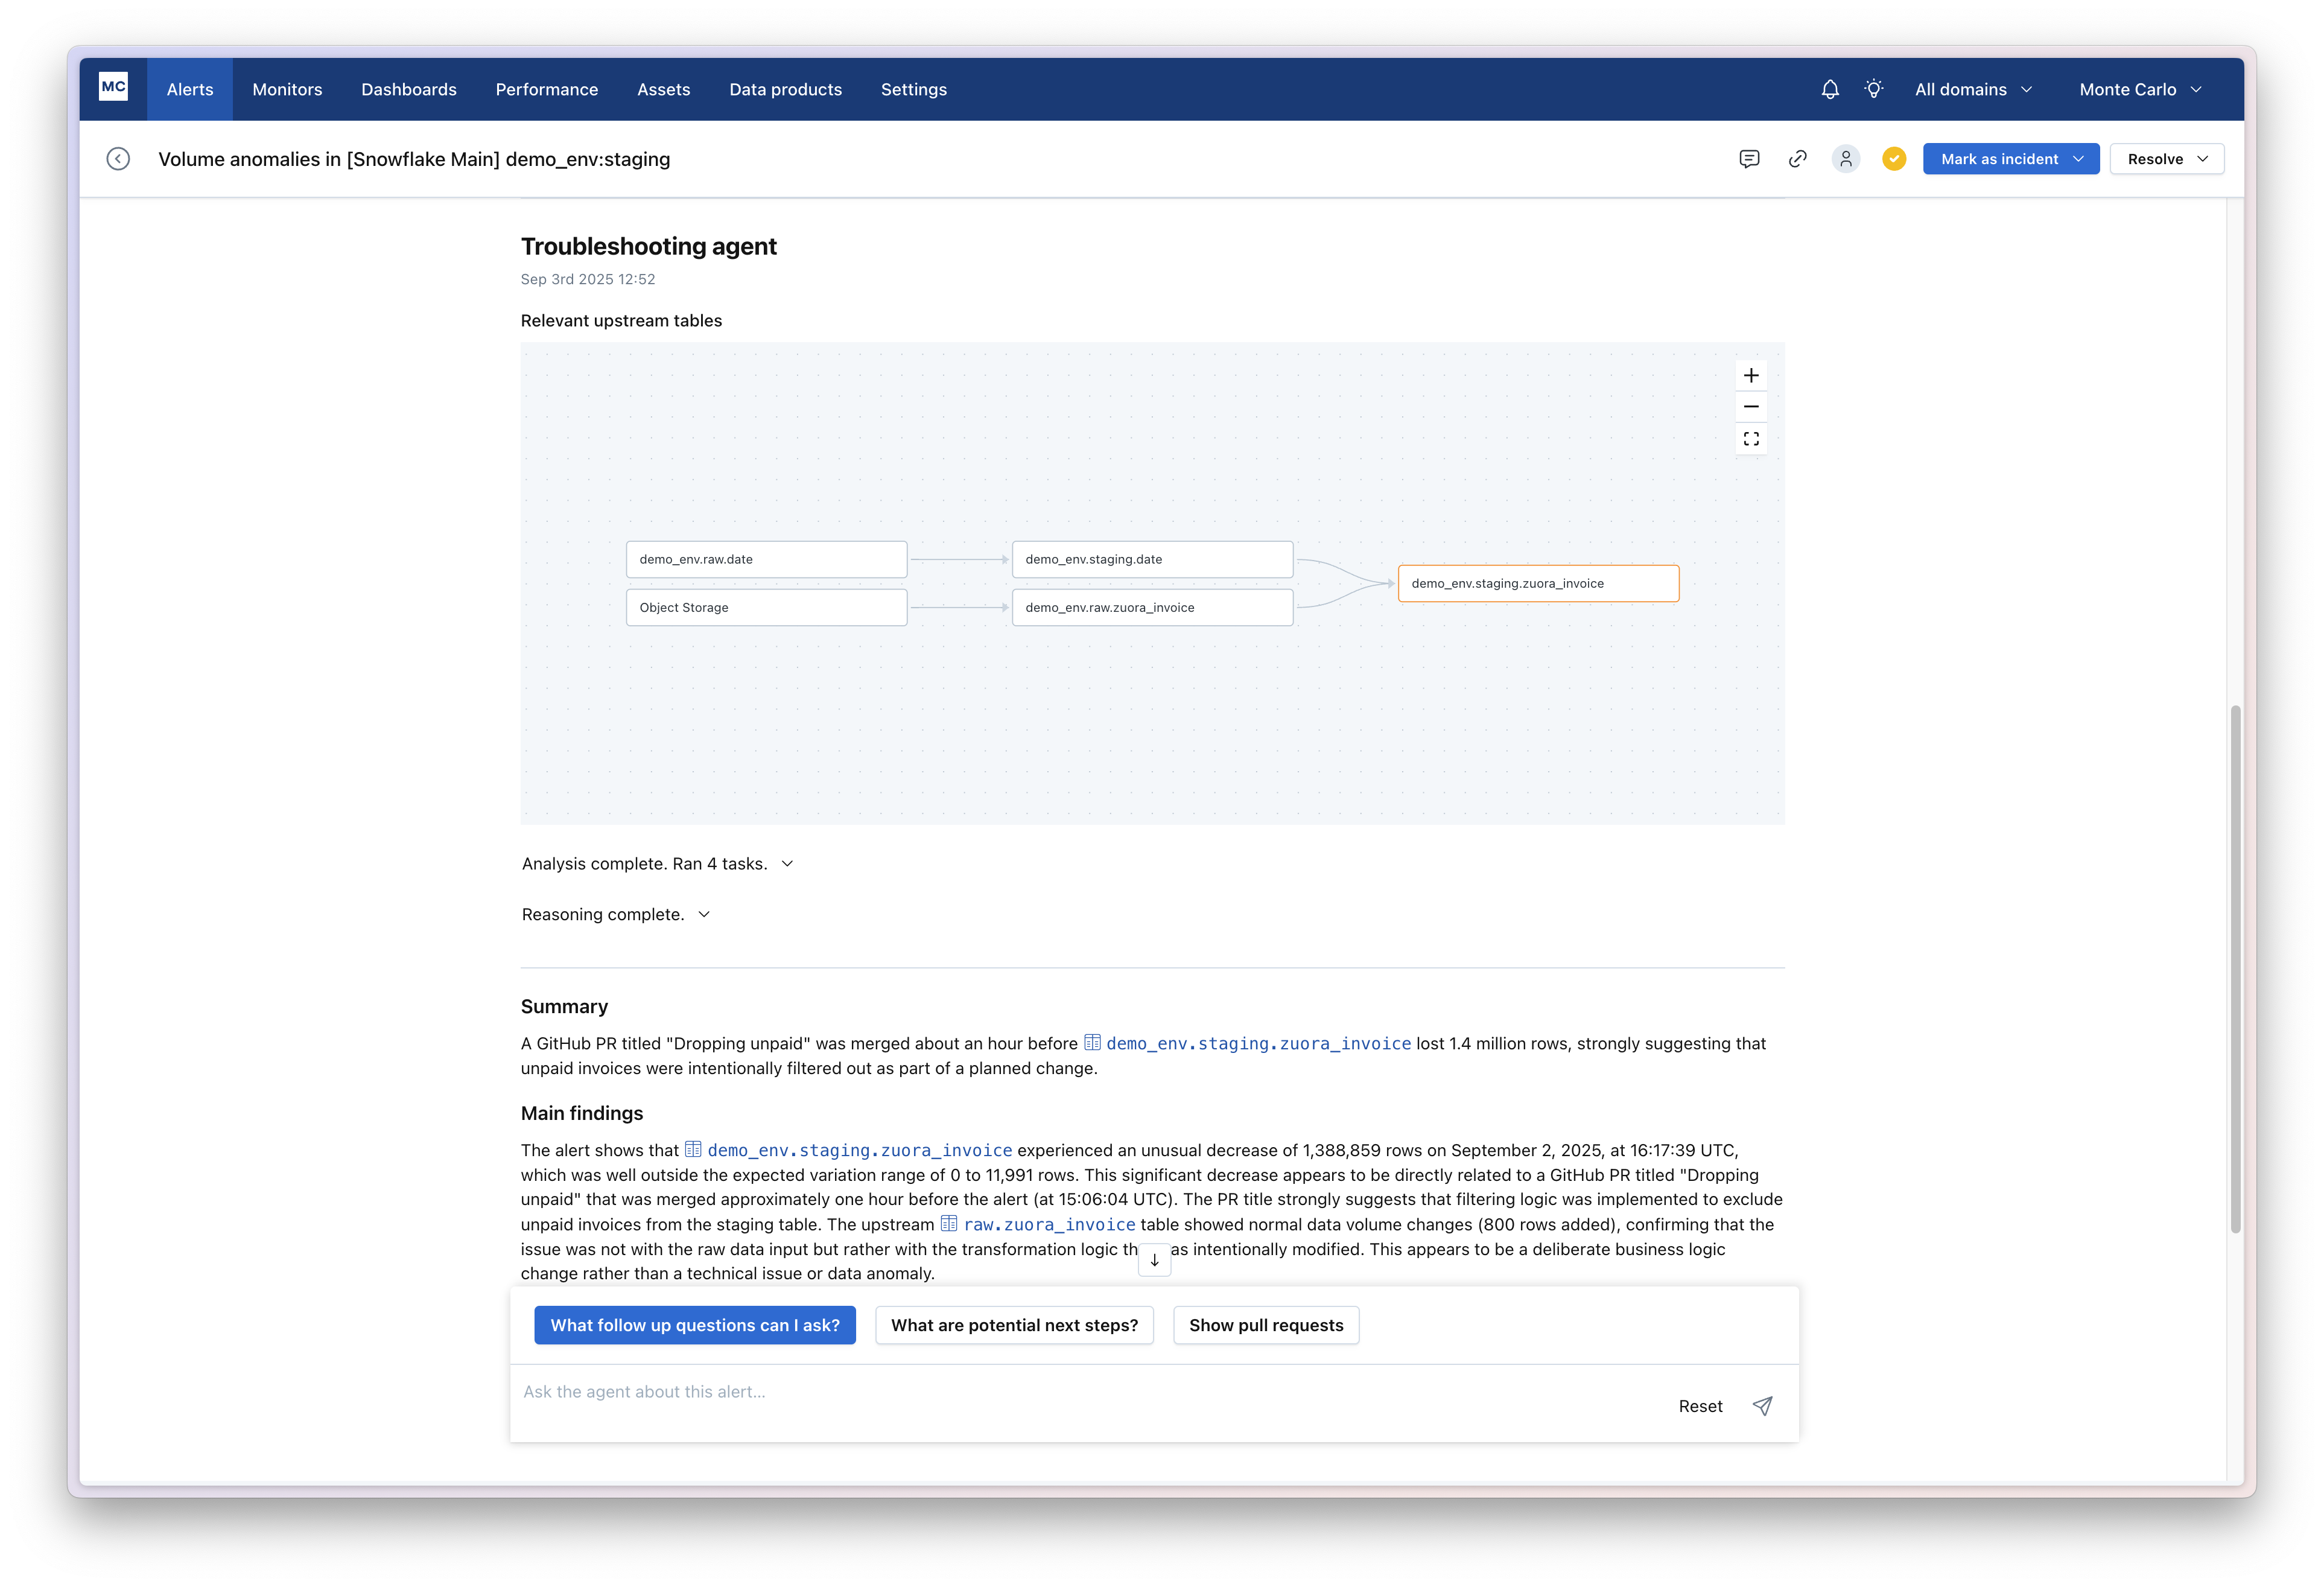Click the alert title Volume anomalies text
The height and width of the screenshot is (1587, 2324).
(414, 159)
